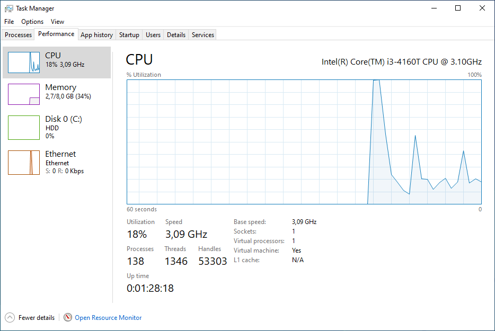
Task: Switch to the App history tab
Action: [96, 34]
